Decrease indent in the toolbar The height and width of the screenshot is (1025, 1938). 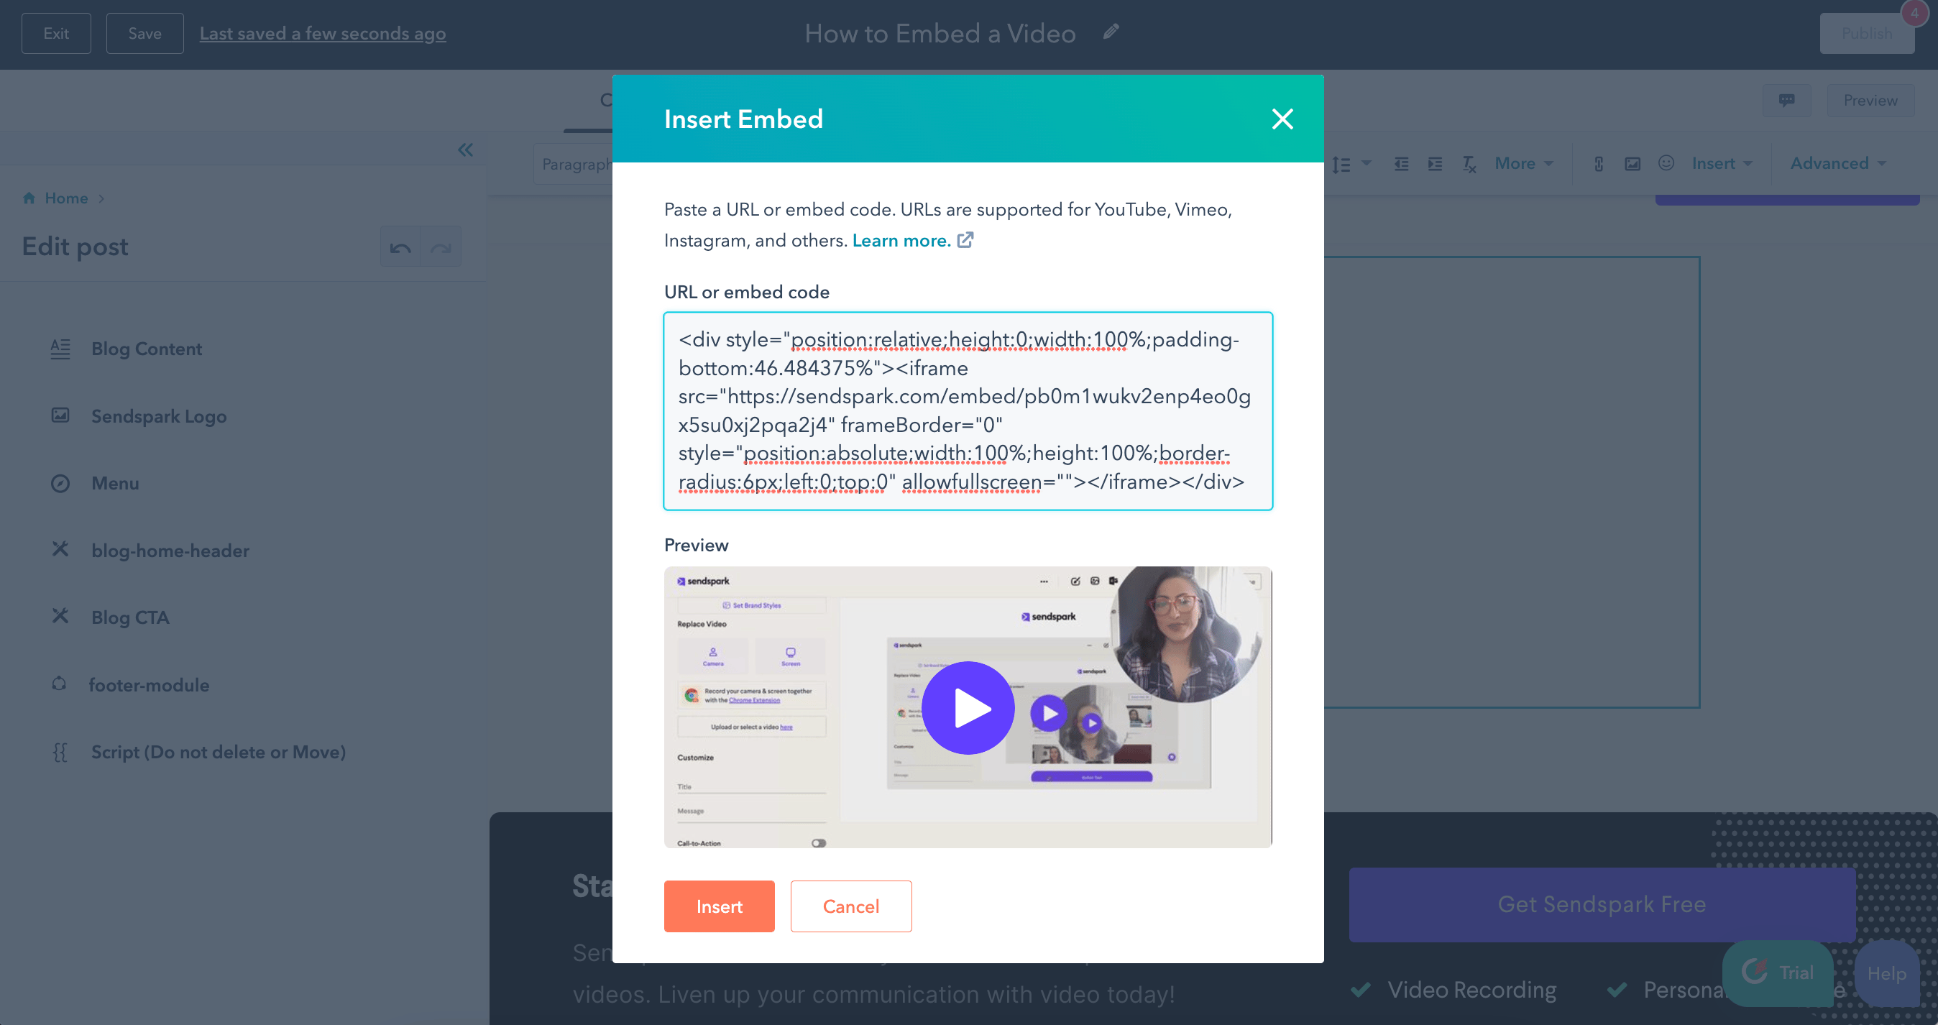1401,164
